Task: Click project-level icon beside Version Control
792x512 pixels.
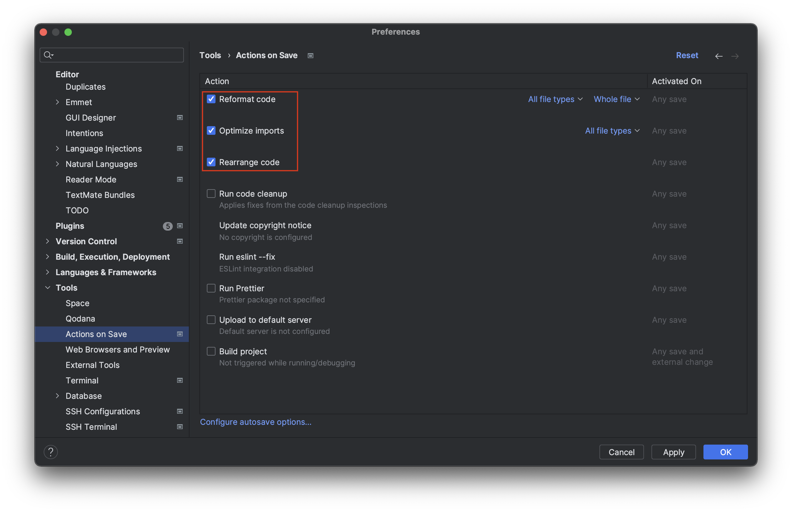Action: (x=180, y=241)
